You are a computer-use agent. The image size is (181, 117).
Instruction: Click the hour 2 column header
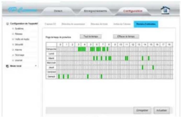[x=72, y=44]
